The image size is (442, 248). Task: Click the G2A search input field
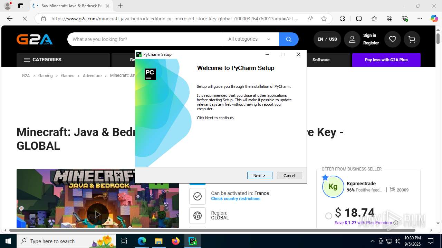pos(145,39)
